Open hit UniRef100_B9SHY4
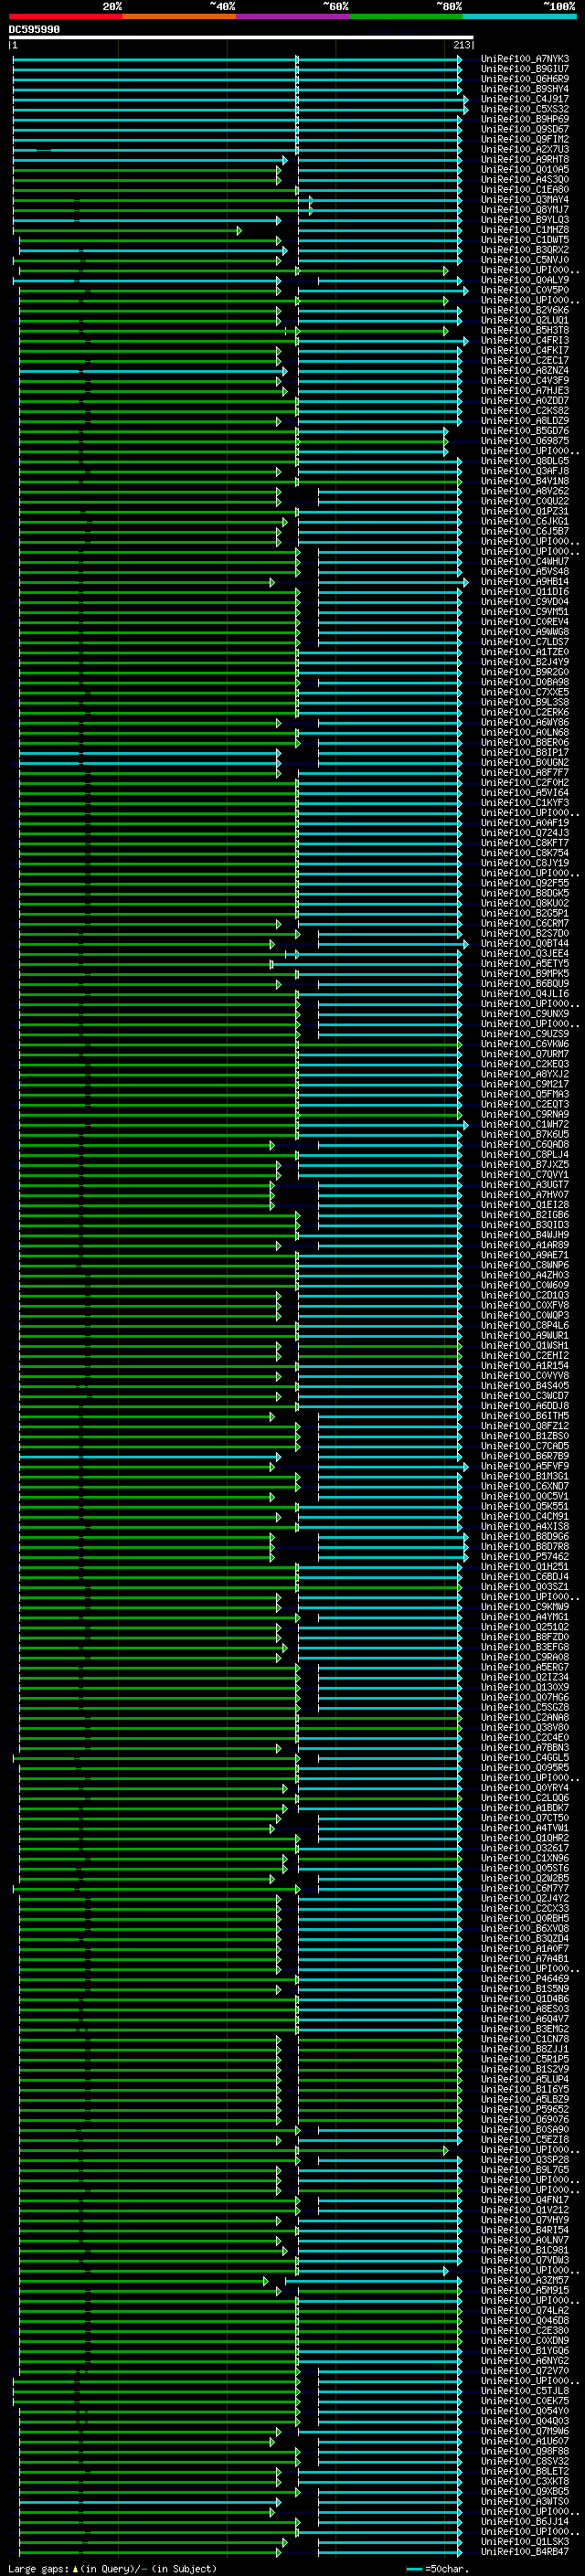This screenshot has height=2576, width=585. (525, 89)
